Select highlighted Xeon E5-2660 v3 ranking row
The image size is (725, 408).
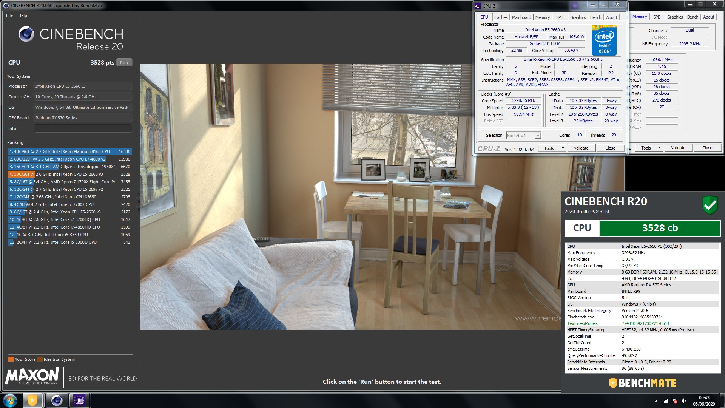[70, 174]
